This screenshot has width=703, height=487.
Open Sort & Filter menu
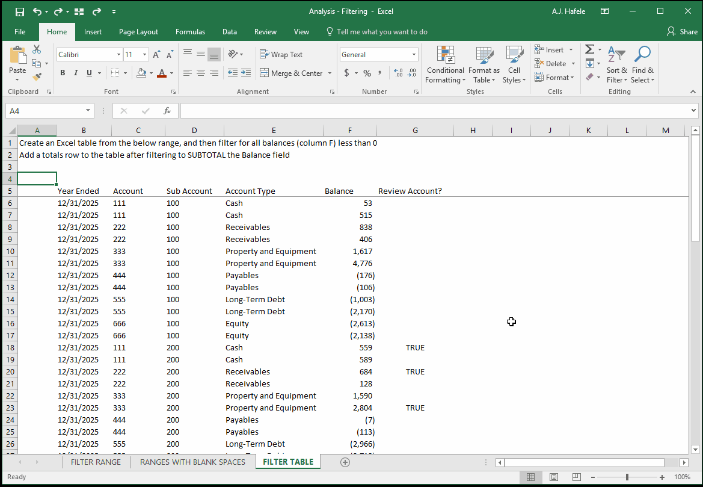pos(617,65)
